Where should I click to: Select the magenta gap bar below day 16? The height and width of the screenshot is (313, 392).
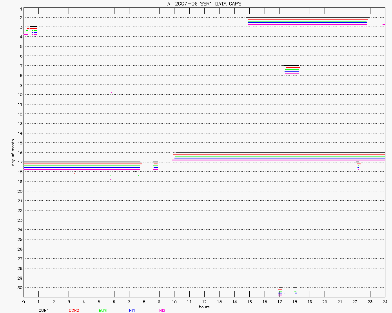[x=278, y=160]
